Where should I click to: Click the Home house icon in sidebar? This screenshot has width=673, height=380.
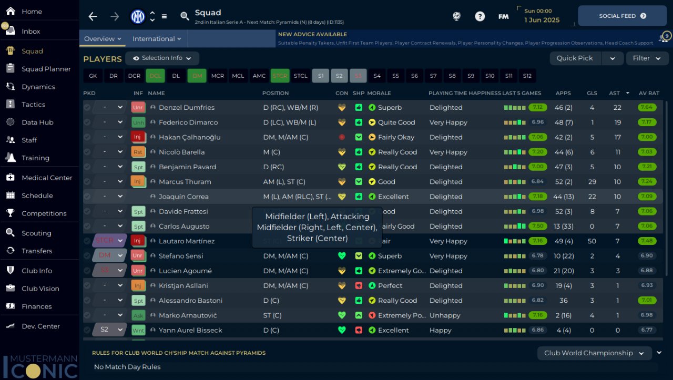tap(10, 11)
